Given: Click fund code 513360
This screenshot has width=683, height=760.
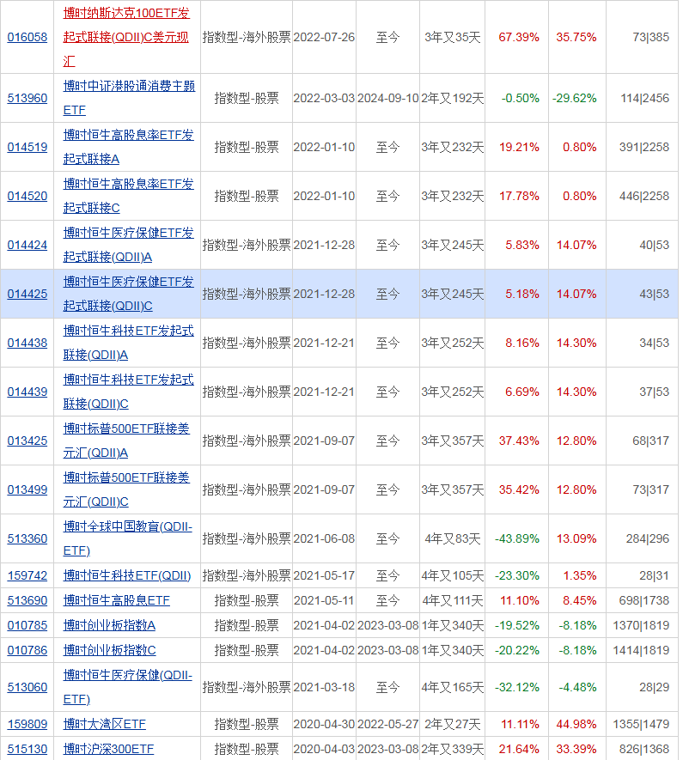Looking at the screenshot, I should (27, 539).
